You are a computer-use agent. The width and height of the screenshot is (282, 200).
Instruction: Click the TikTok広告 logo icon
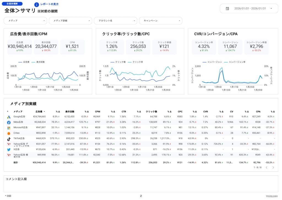[9, 138]
